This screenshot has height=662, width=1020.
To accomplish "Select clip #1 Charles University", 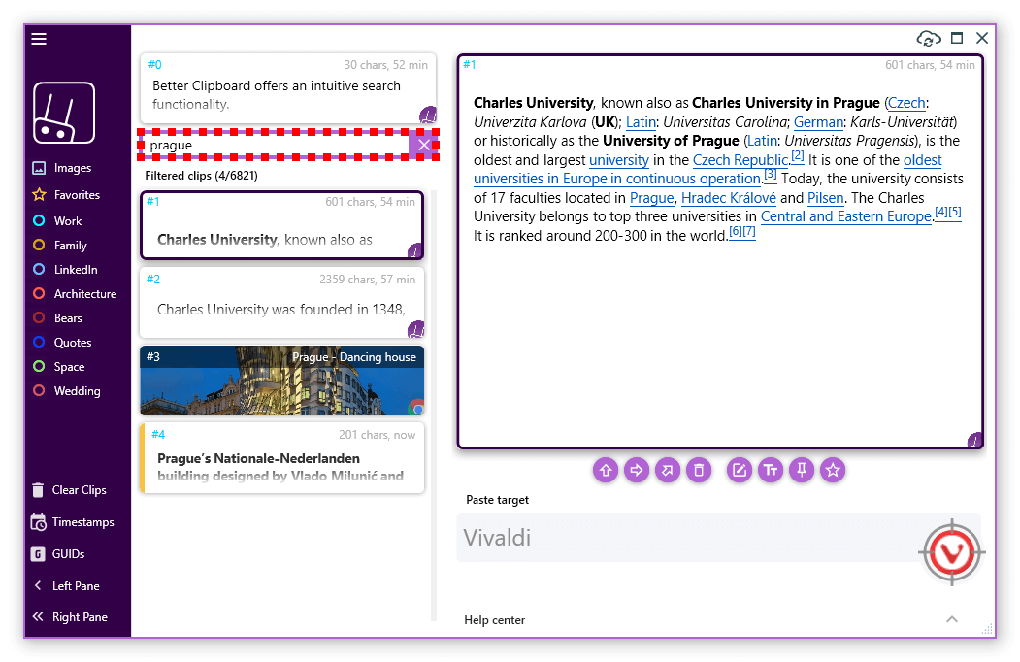I will pos(281,225).
